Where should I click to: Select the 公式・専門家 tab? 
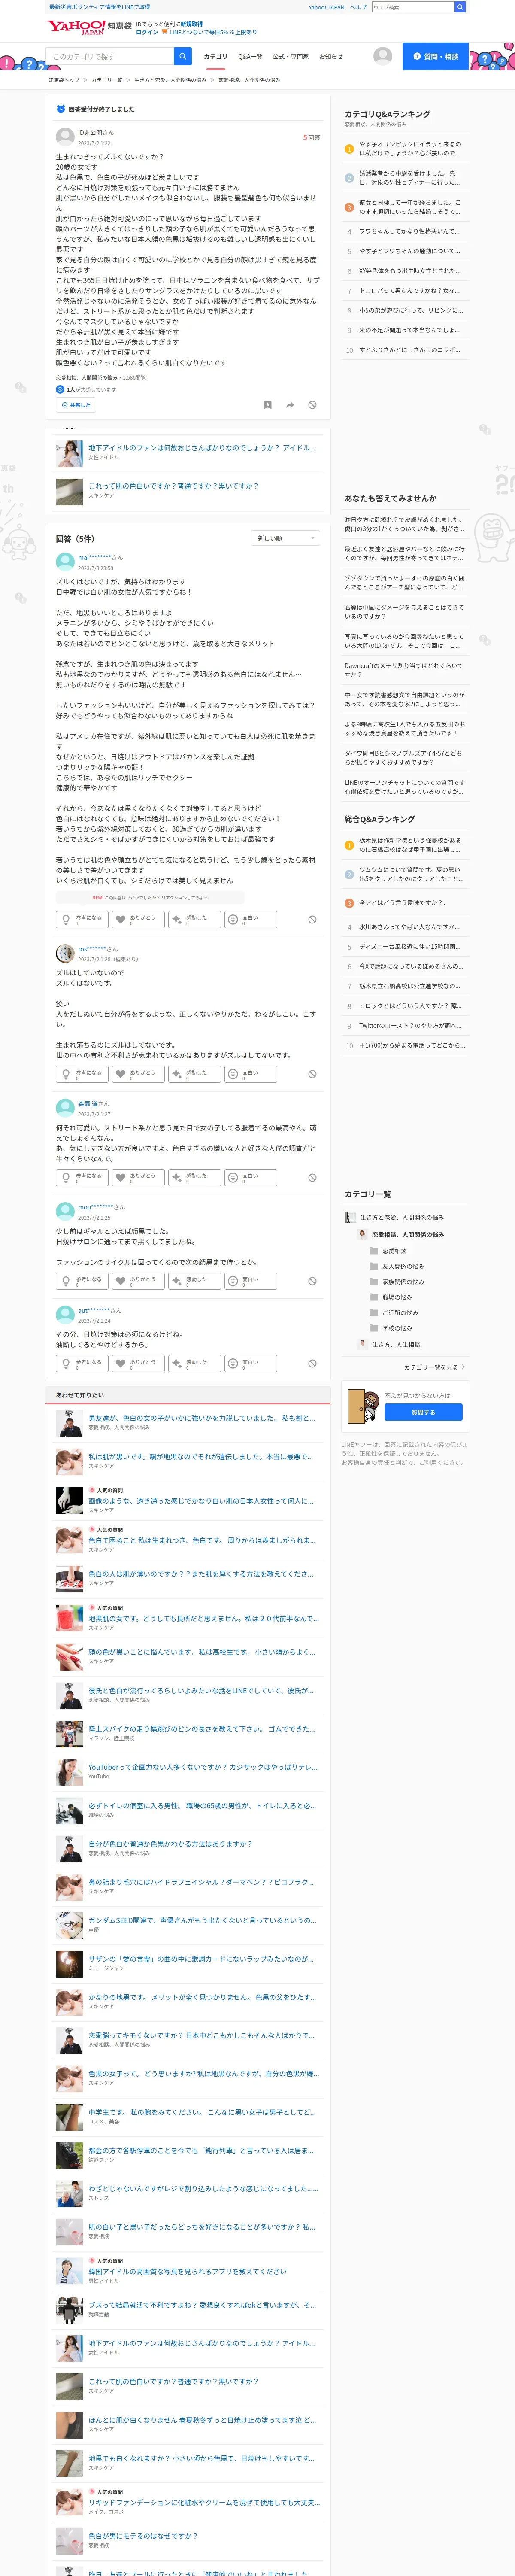pos(291,57)
